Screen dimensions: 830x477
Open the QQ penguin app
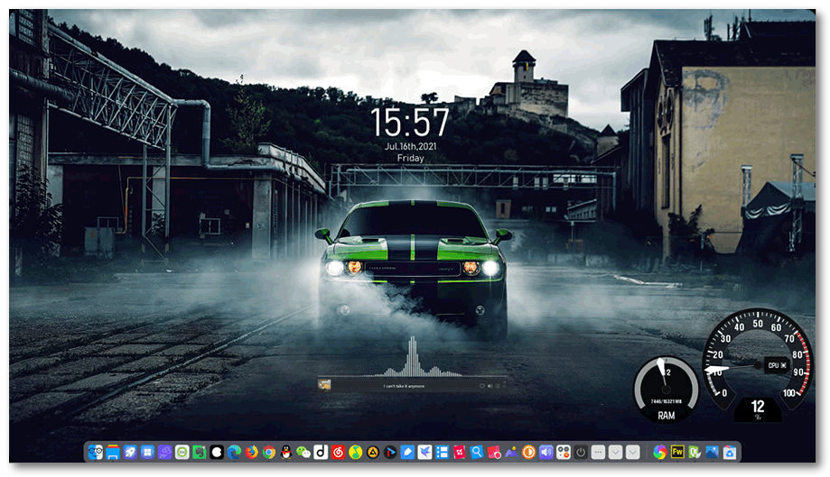tap(286, 452)
